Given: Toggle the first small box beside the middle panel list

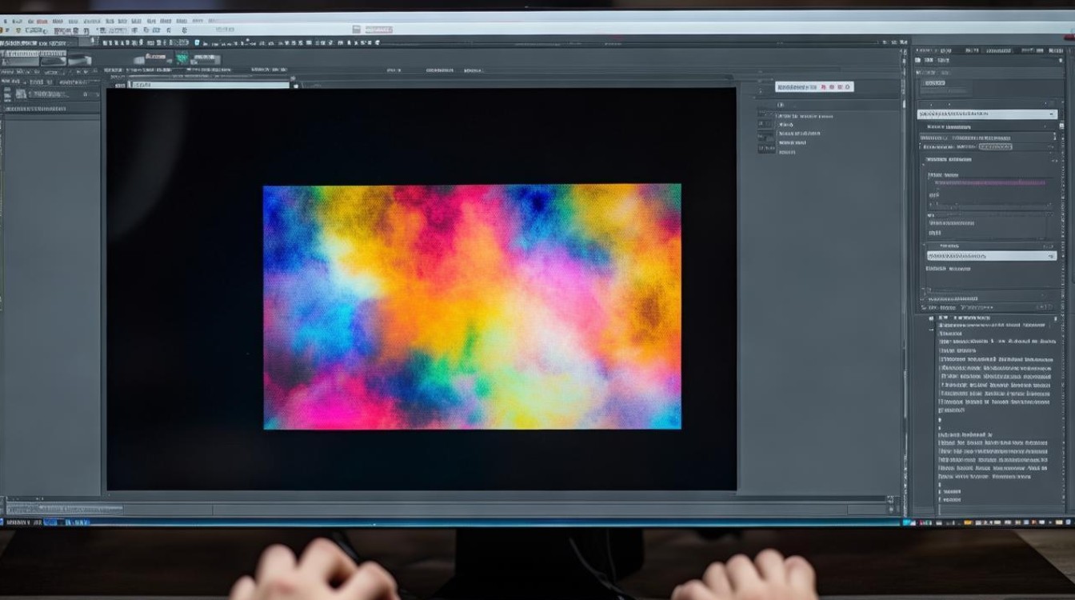Looking at the screenshot, I should (766, 115).
